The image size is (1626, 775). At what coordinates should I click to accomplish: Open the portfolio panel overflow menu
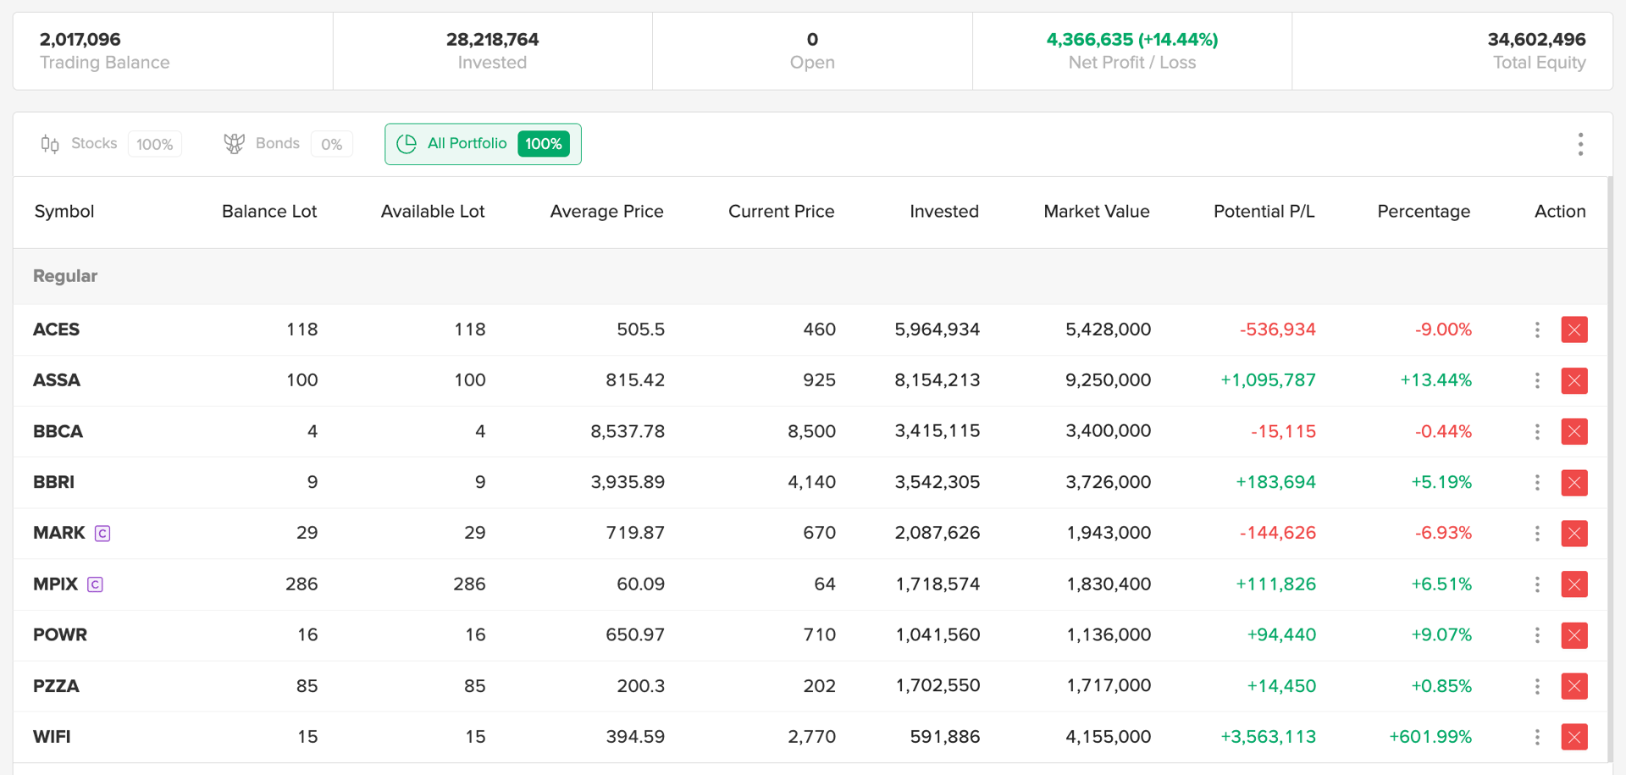click(x=1580, y=144)
